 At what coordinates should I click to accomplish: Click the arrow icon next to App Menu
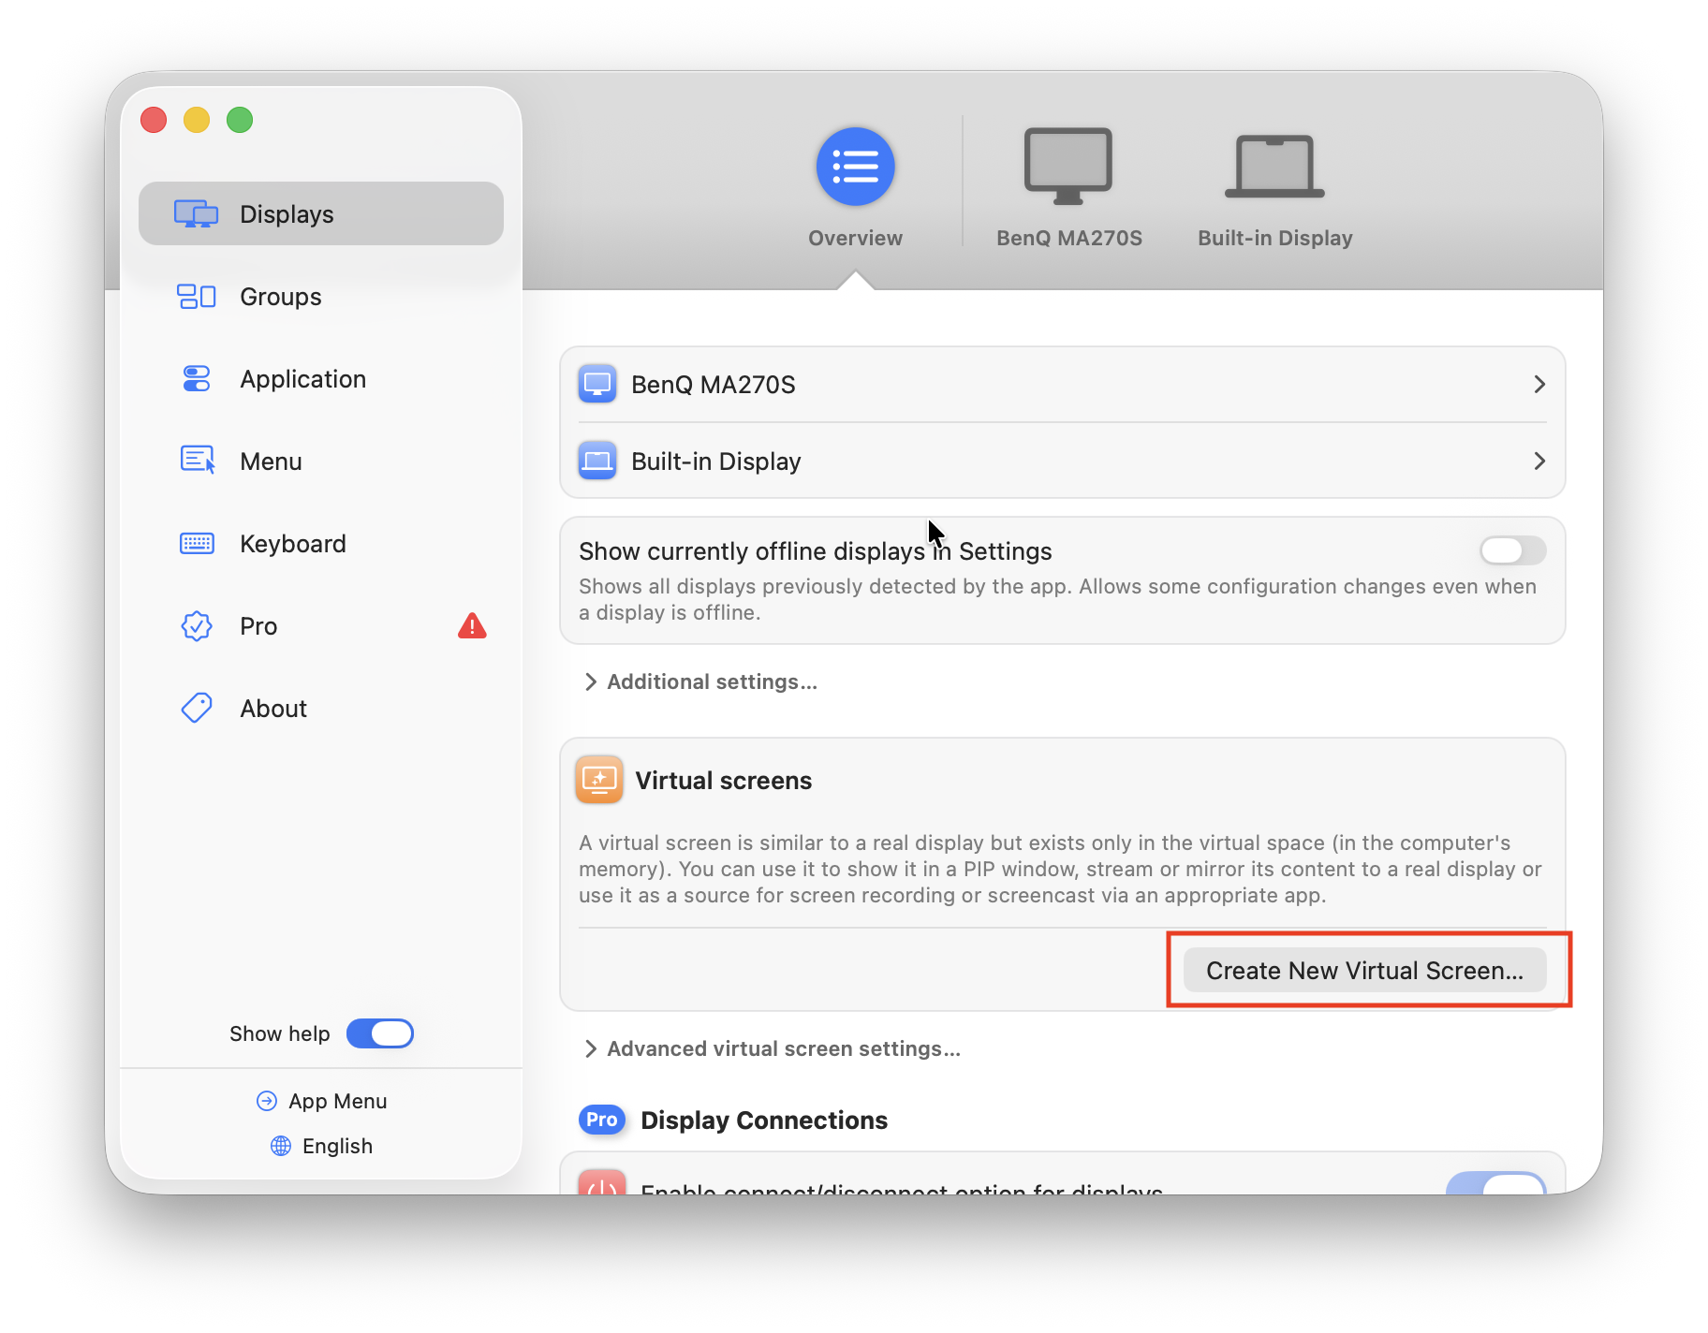(266, 1101)
